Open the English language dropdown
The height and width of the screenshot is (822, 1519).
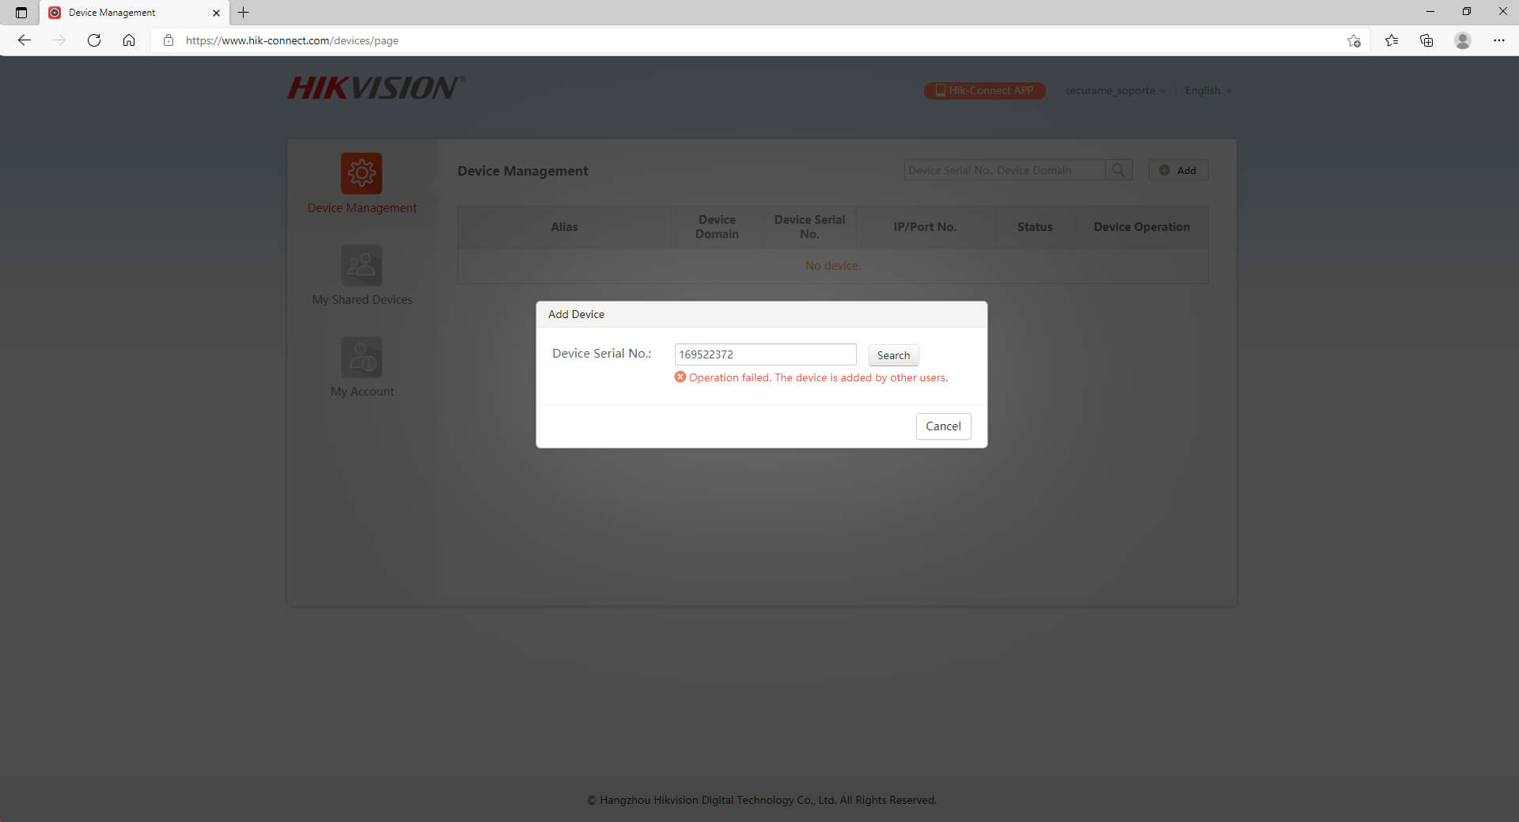1208,90
